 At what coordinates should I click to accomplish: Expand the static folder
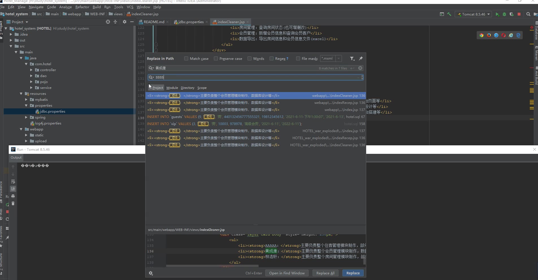[26, 135]
